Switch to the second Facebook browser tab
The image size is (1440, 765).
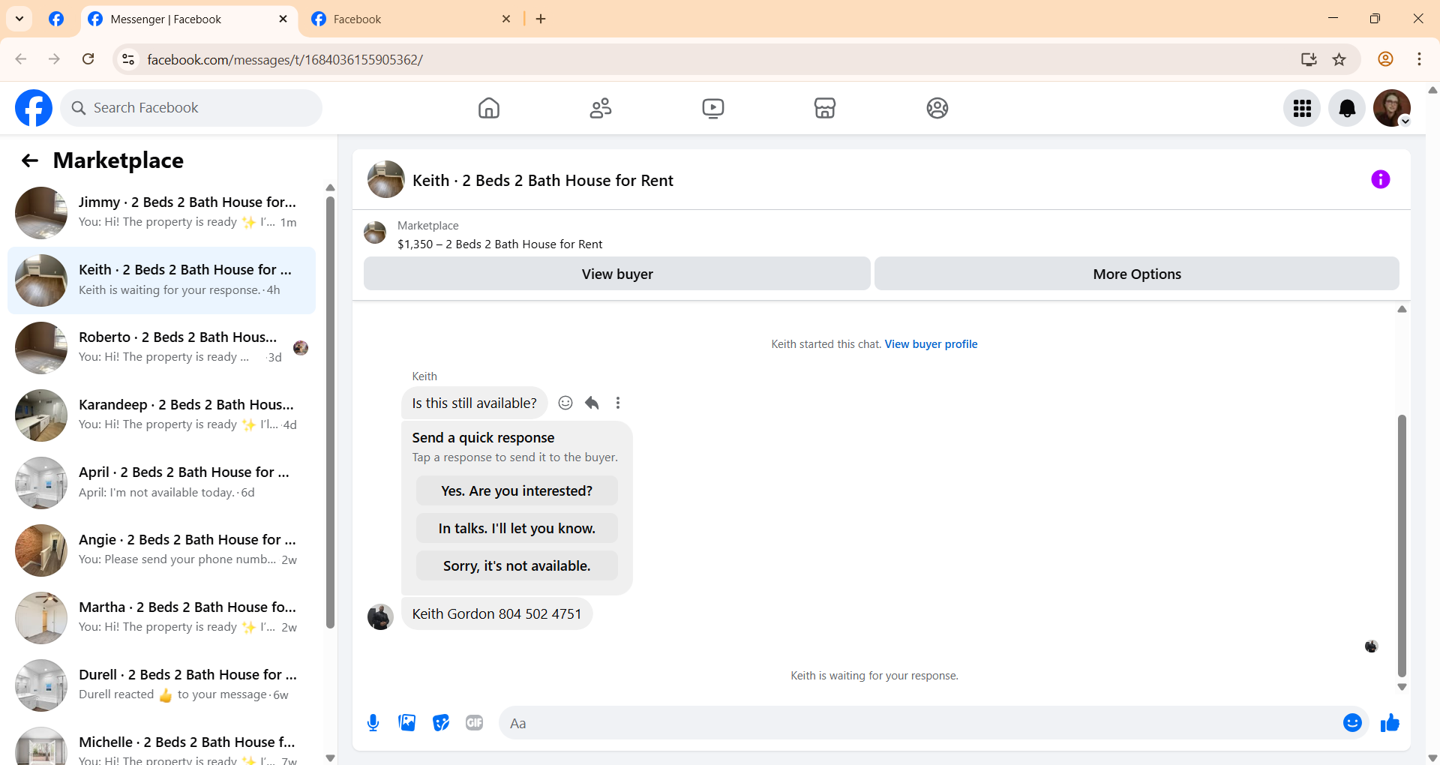(411, 19)
